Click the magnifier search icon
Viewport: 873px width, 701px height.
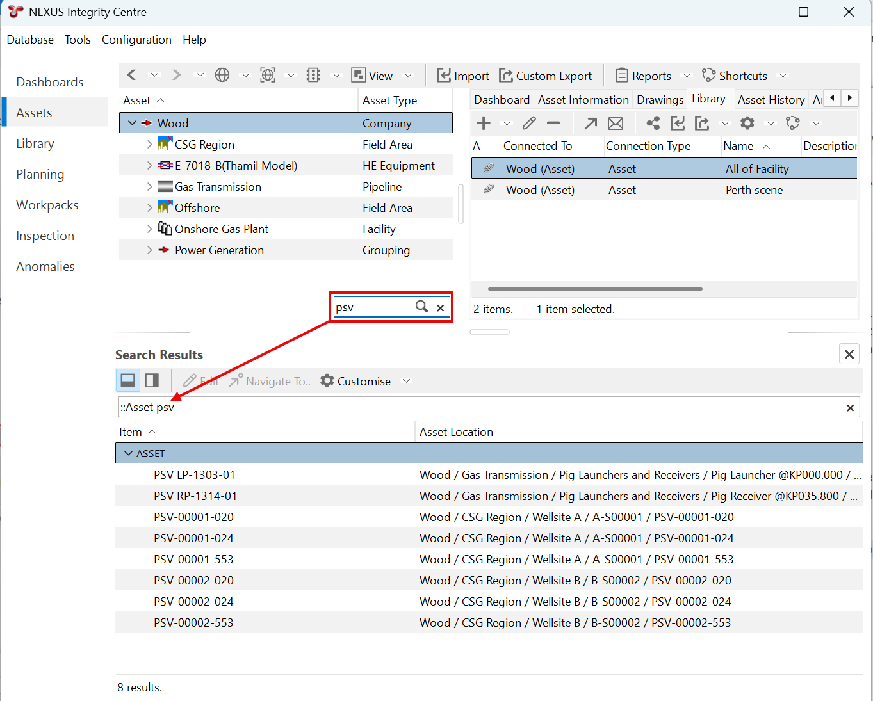[x=421, y=307]
